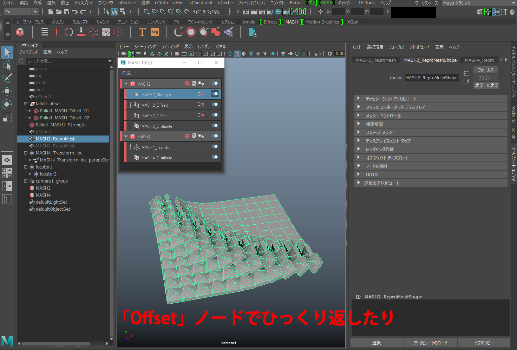This screenshot has height=350, width=517.
Task: Expand レンダリング詳細 section
Action: click(x=359, y=149)
